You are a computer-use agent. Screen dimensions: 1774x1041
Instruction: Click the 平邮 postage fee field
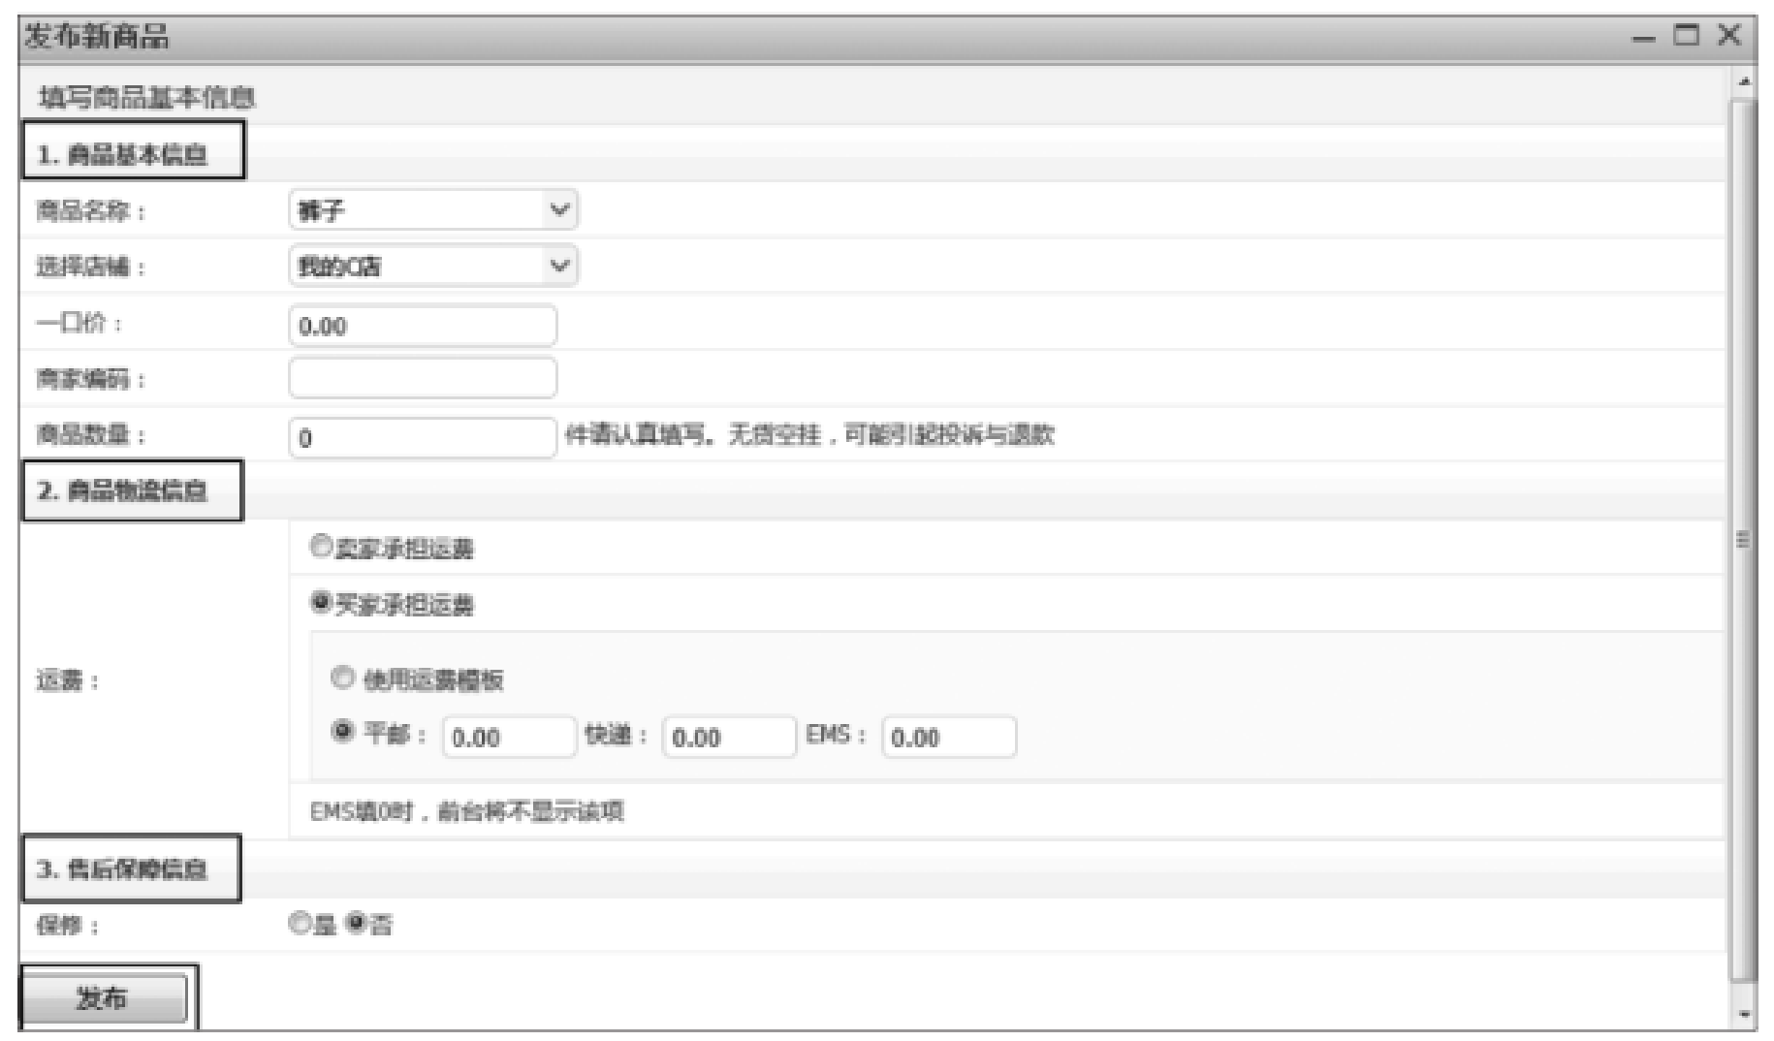coord(509,737)
